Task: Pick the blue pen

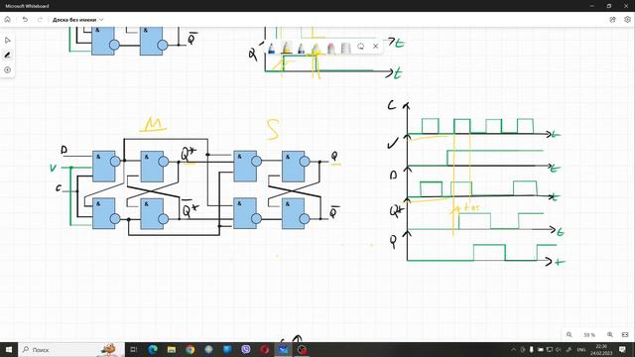Action: [272, 48]
